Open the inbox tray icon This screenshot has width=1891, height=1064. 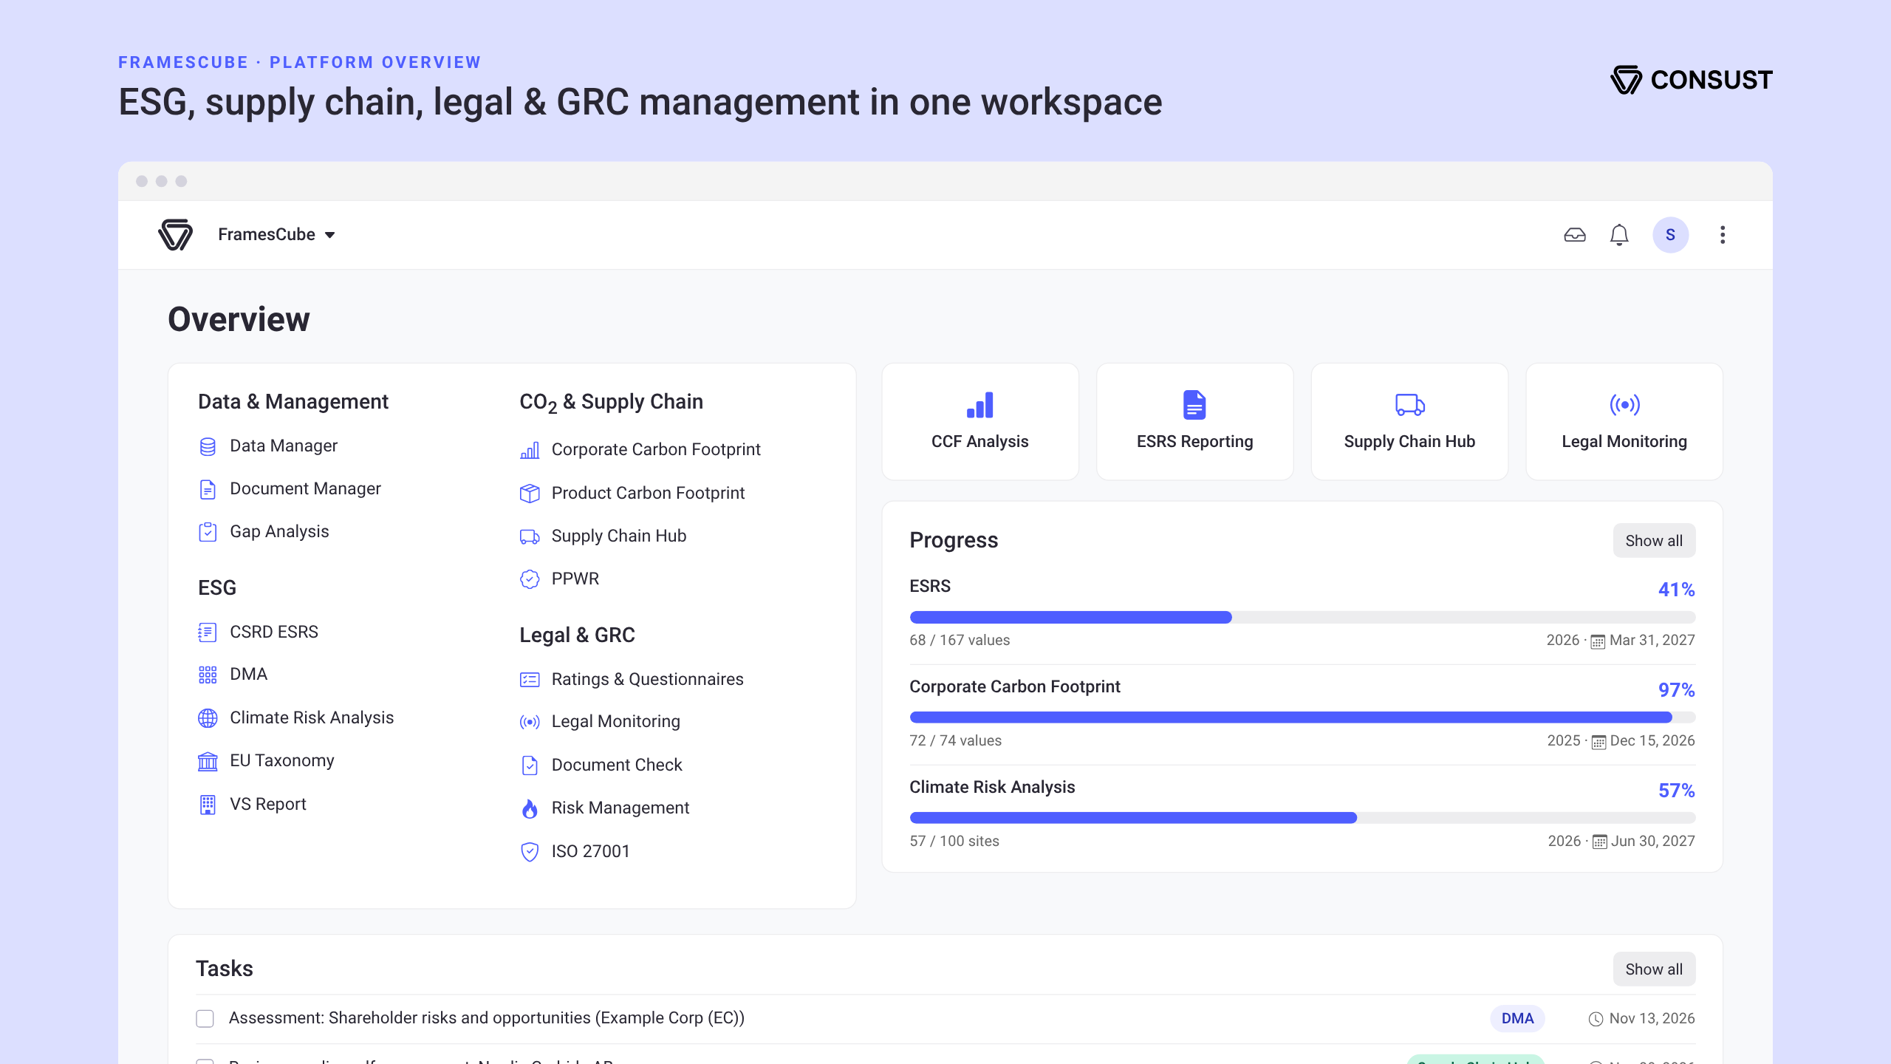1574,235
